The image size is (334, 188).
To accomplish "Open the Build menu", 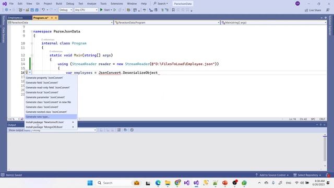I will pyautogui.click(x=59, y=4).
